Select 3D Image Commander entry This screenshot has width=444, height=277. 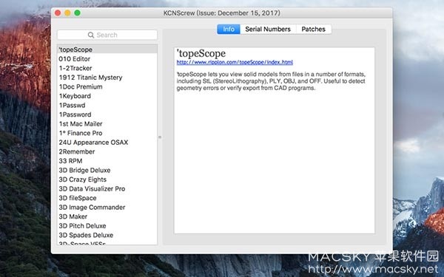click(107, 208)
